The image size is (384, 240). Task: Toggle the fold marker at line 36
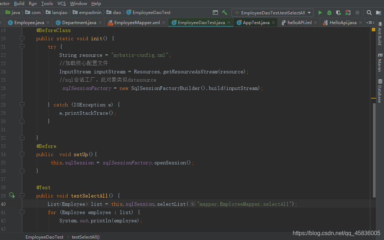[x=22, y=171]
